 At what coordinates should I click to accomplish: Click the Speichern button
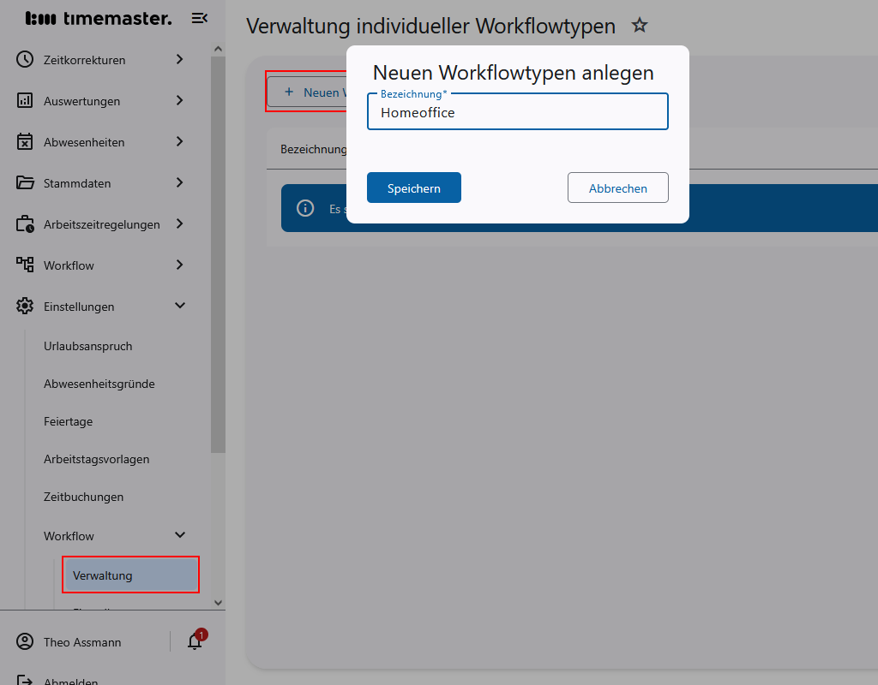[x=413, y=187]
